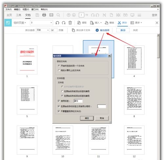Click the Close (关闭) split bar button
164x160 pixels.
[x=135, y=30]
